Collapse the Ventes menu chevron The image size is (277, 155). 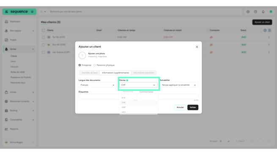pos(33,49)
